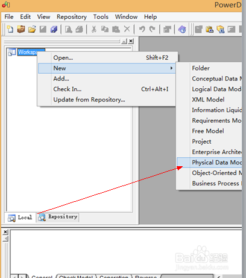The width and height of the screenshot is (246, 278).
Task: Click the gray window icon after binoculars
Action: (x=232, y=30)
